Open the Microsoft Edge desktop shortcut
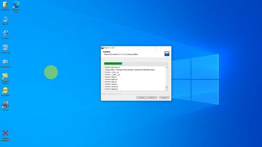 [16, 7]
